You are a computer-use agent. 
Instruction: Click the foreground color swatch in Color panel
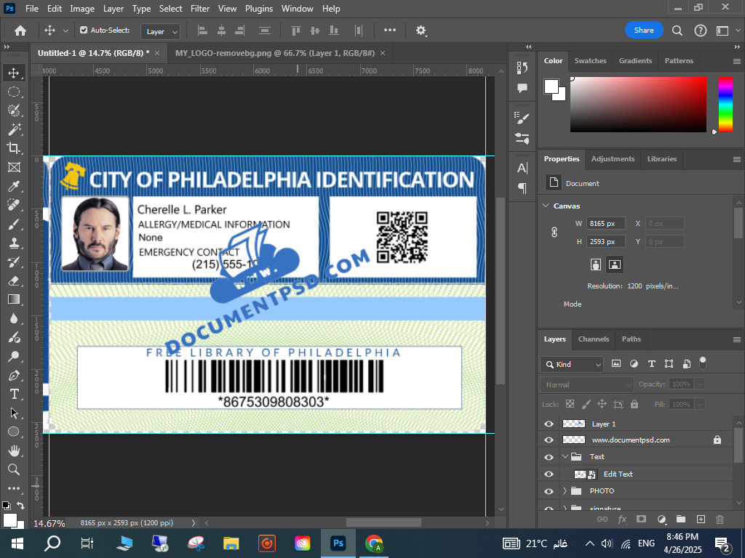coord(551,86)
